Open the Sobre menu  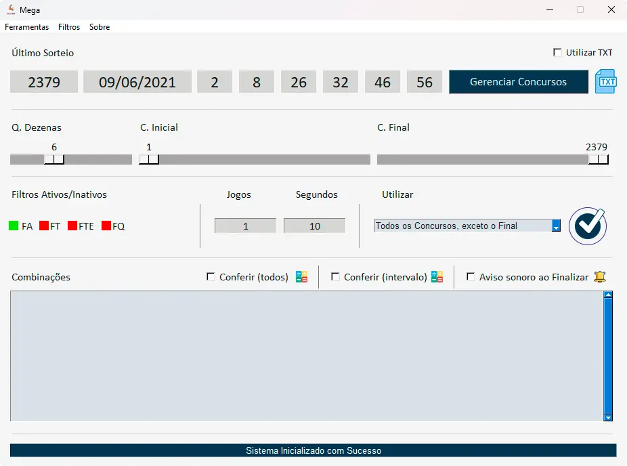pyautogui.click(x=100, y=27)
